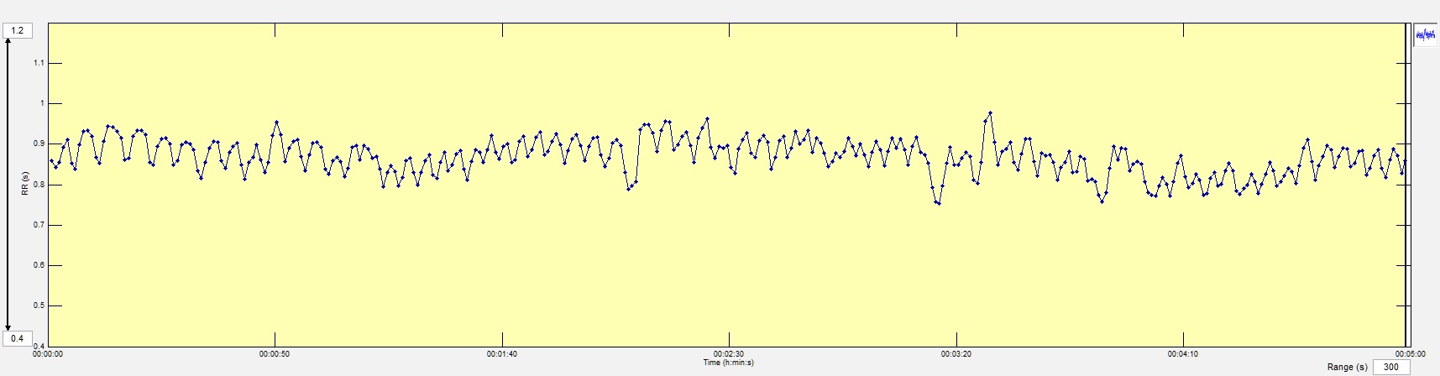Click the "RR (s)" Y-axis title
This screenshot has width=1440, height=376.
point(26,185)
